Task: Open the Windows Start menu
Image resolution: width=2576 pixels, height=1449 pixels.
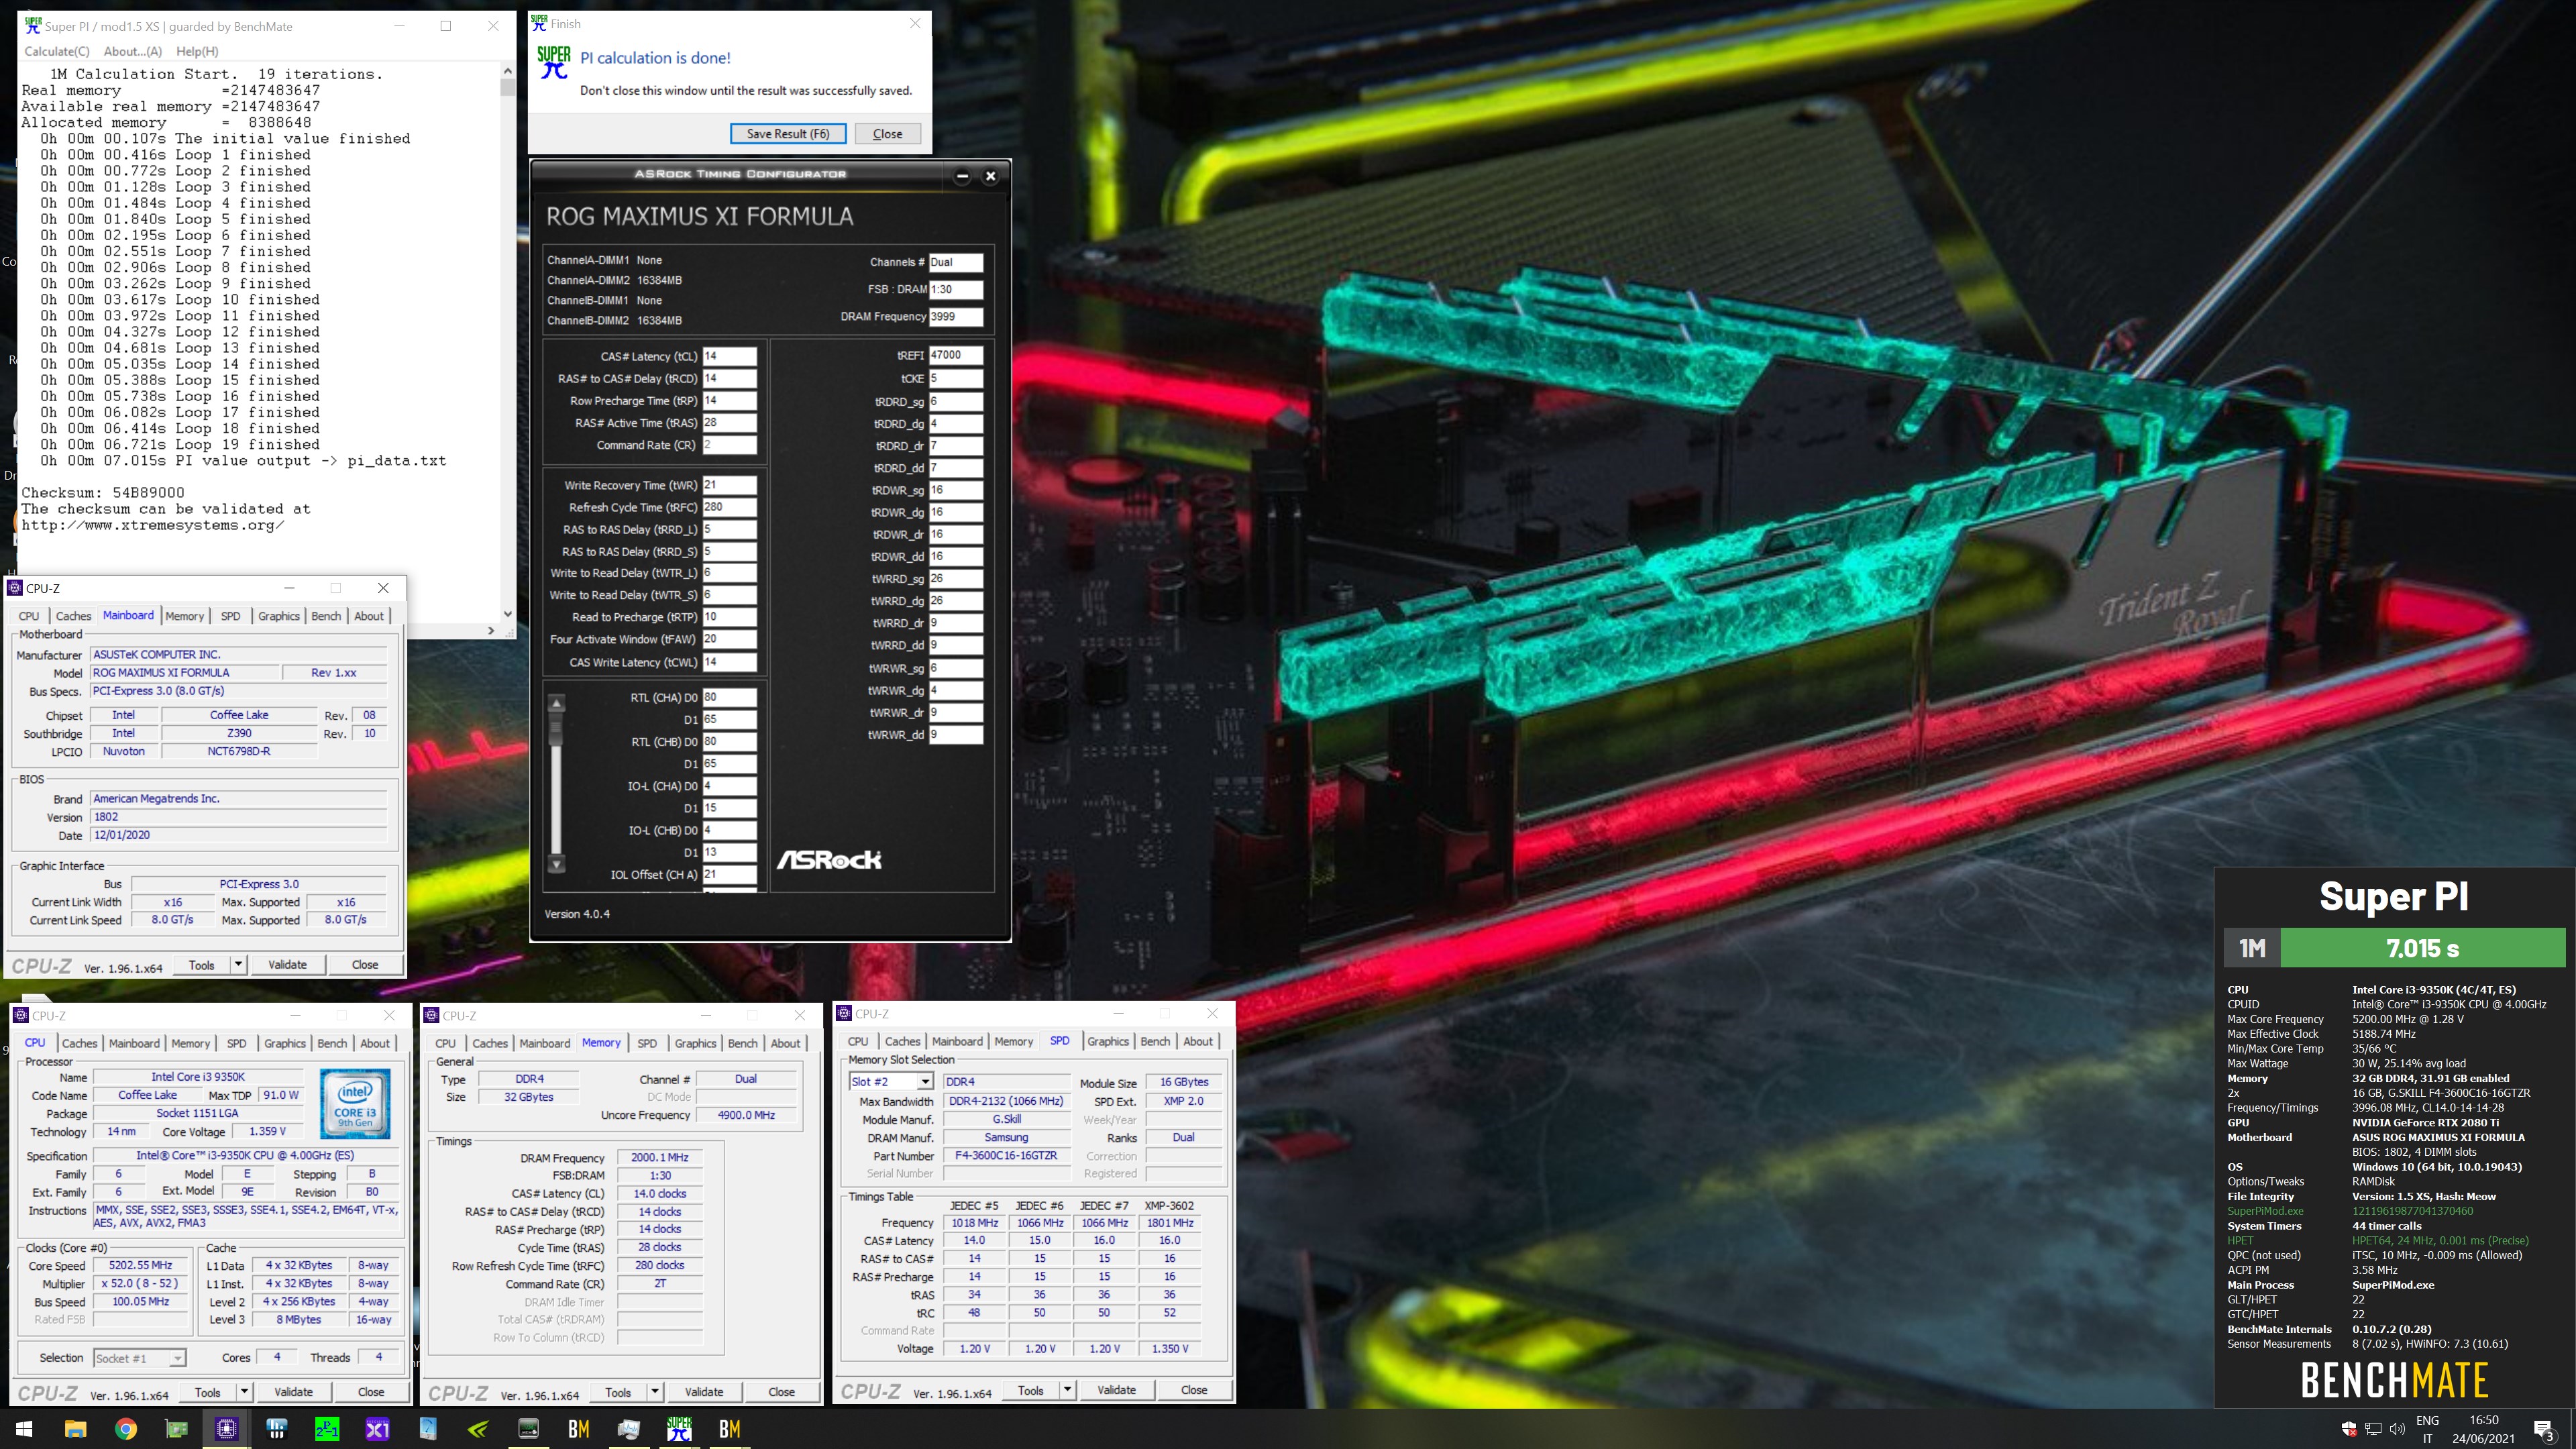Action: pos(25,1429)
